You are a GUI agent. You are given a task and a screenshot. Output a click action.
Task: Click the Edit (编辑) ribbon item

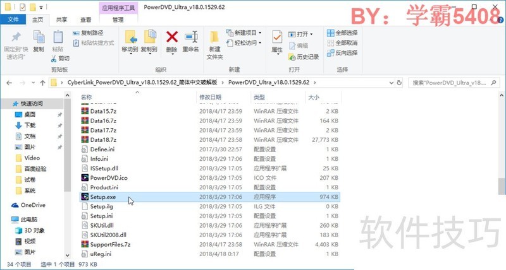click(x=298, y=45)
